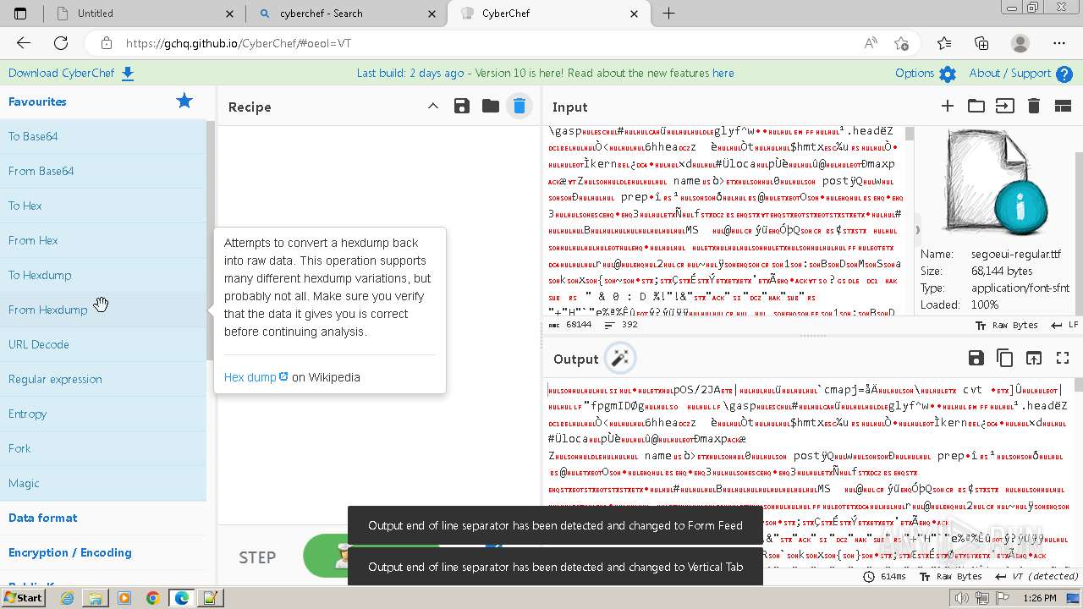The width and height of the screenshot is (1083, 609).
Task: Click the taskbar clock 1:26 PM
Action: click(1039, 598)
